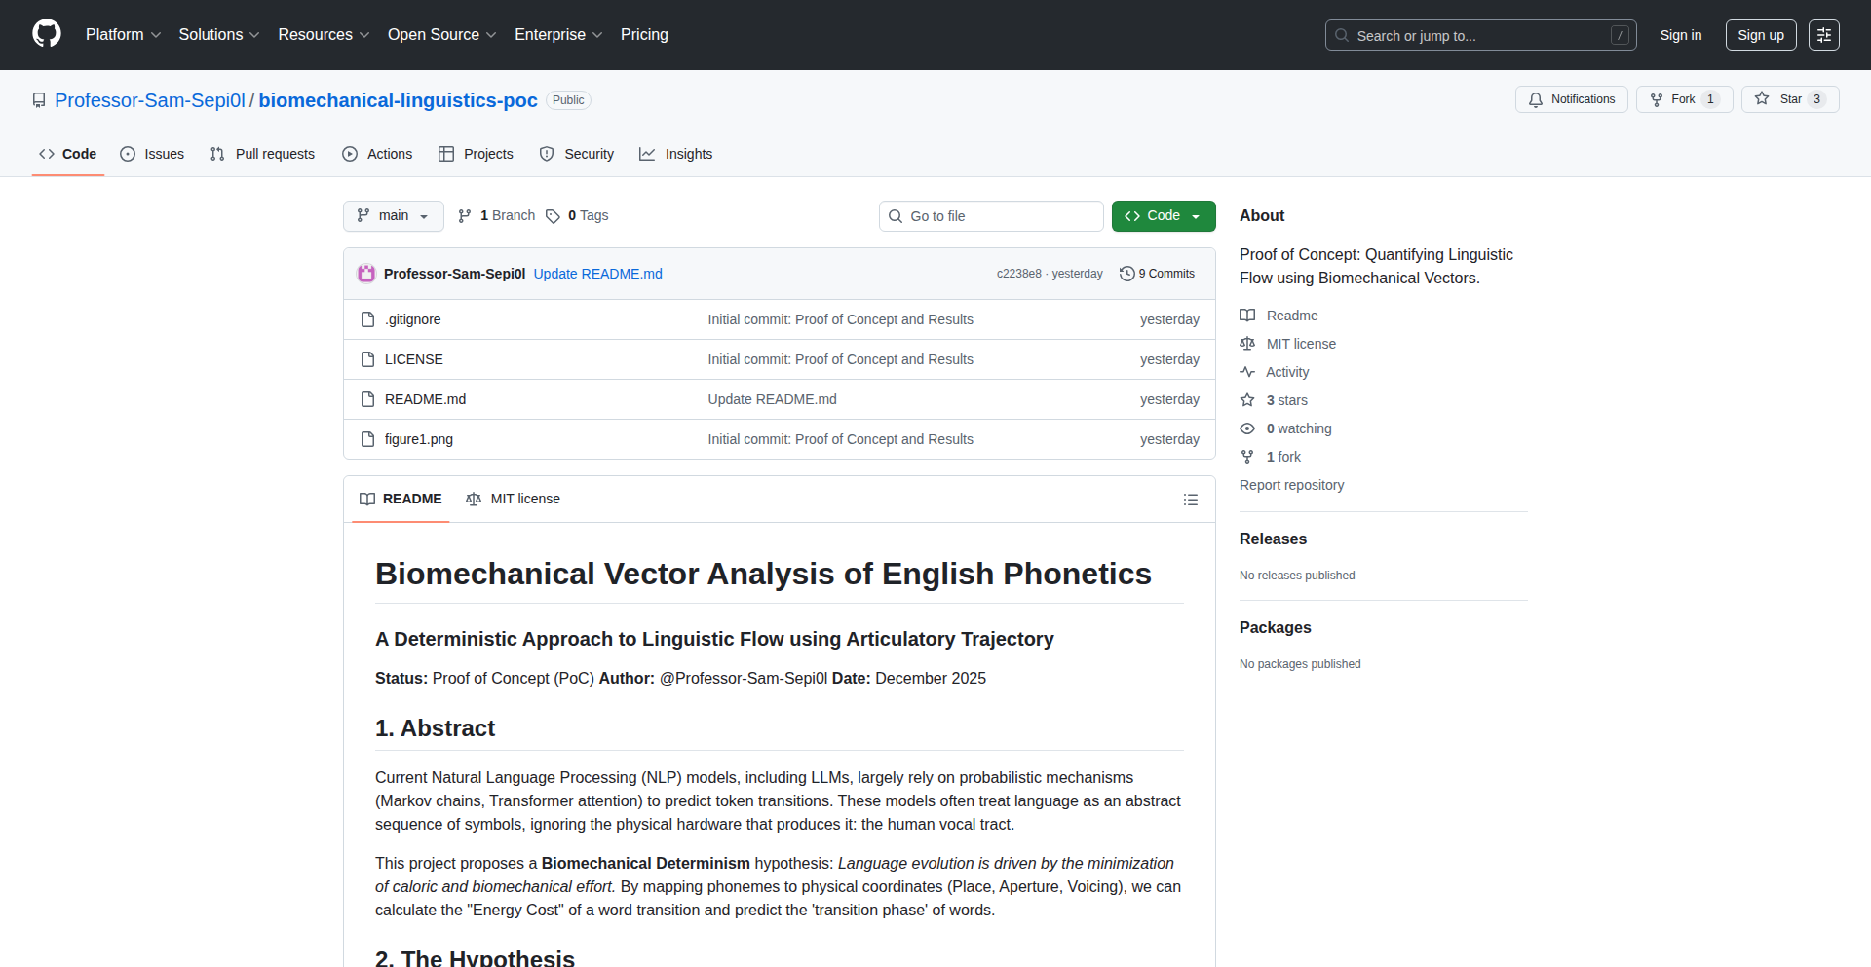Expand the Open Source menu

441,35
